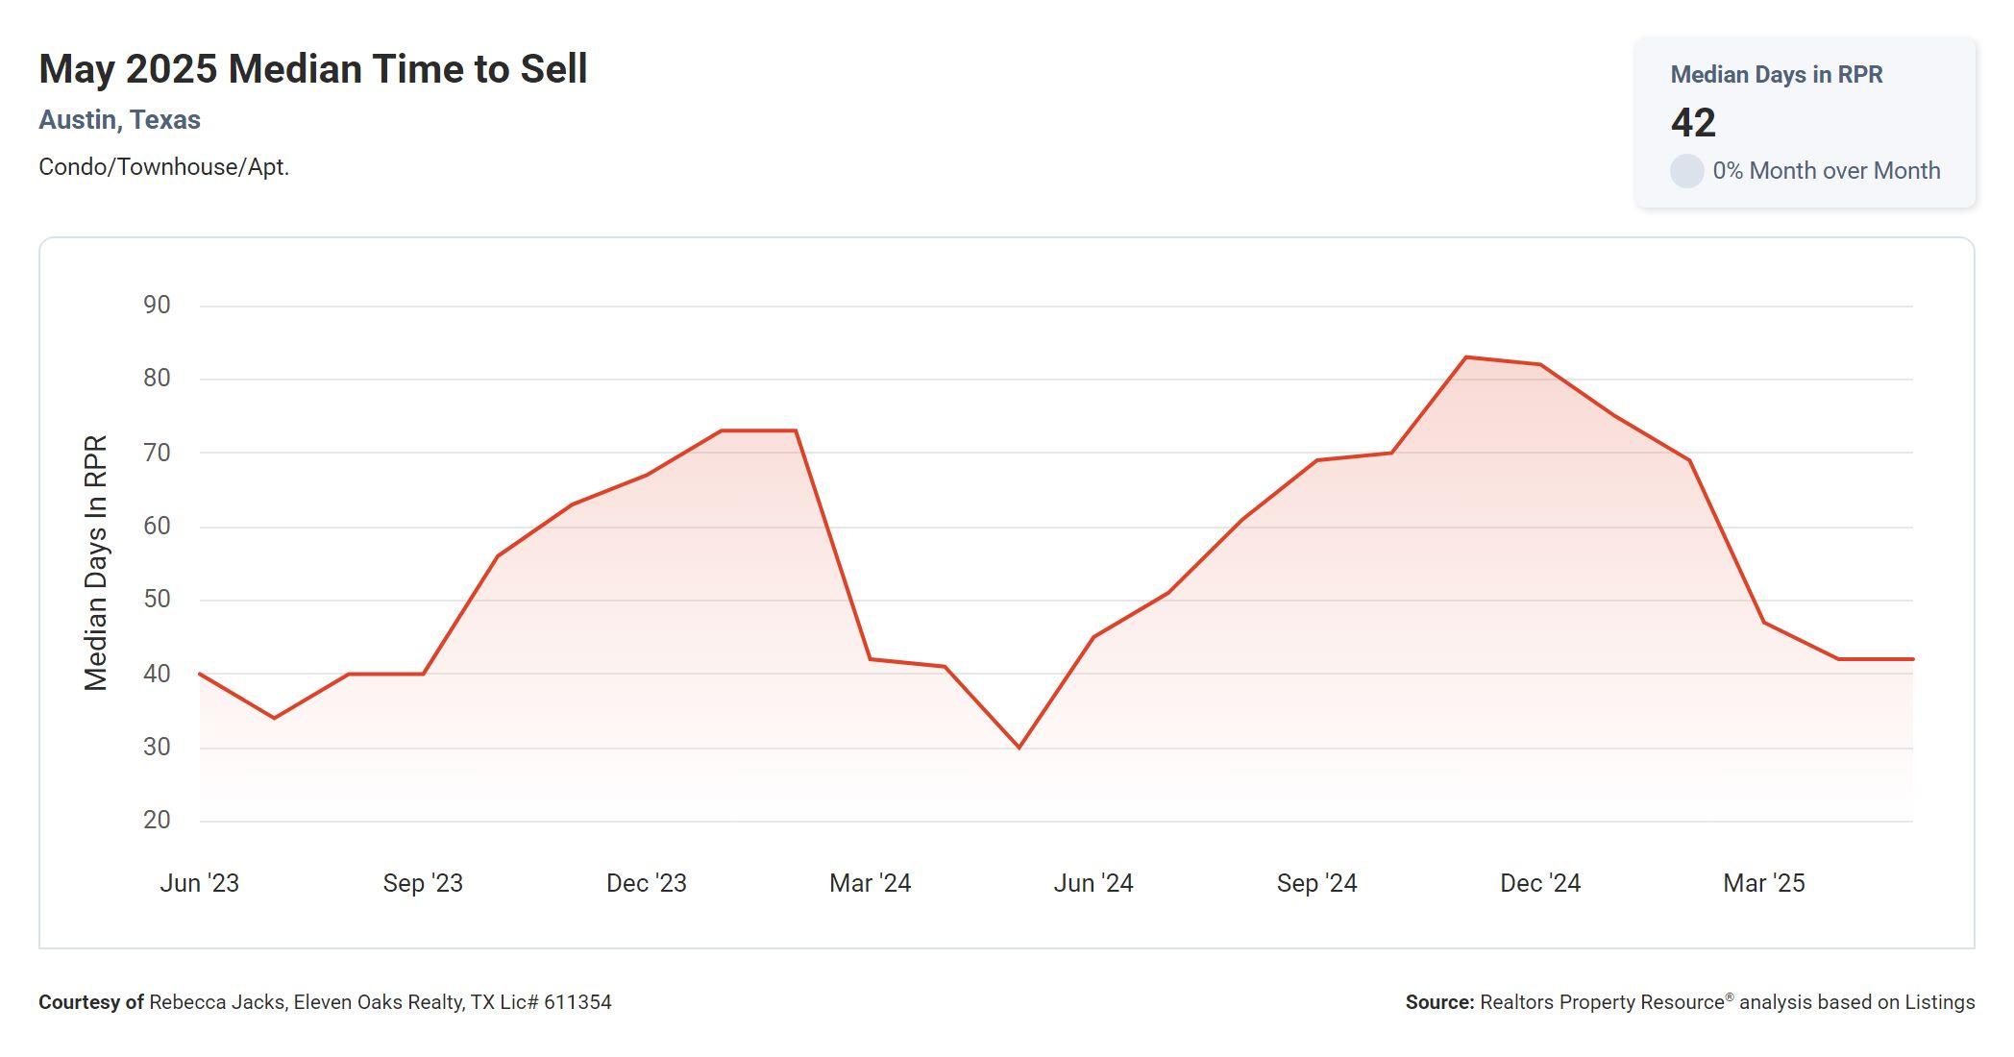Click the "0% Month over Month" text

point(1826,171)
